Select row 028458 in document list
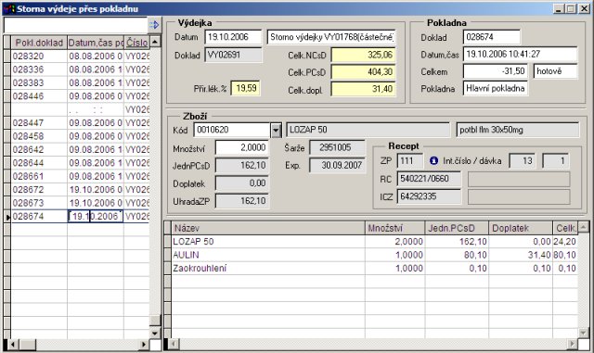This screenshot has height=353, width=594. click(x=80, y=136)
